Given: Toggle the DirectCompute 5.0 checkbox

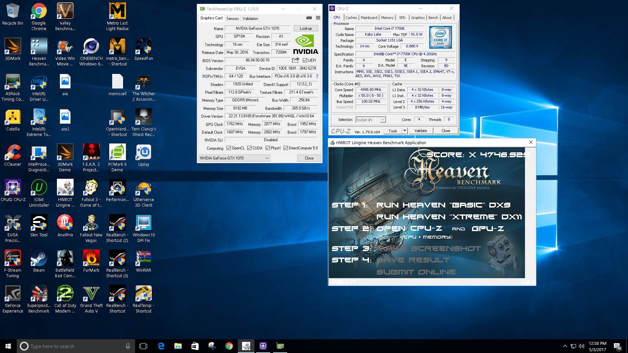Looking at the screenshot, I should coord(286,148).
